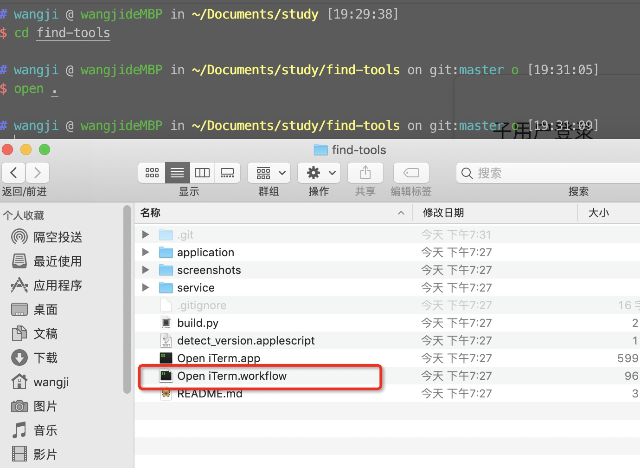The width and height of the screenshot is (640, 468).
Task: Select the build.py file icon
Action: tap(166, 323)
